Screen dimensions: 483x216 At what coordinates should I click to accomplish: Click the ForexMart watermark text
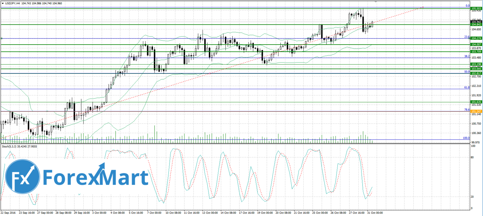point(96,177)
